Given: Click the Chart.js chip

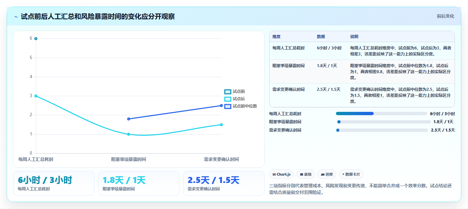Looking at the screenshot, I should 282,174.
